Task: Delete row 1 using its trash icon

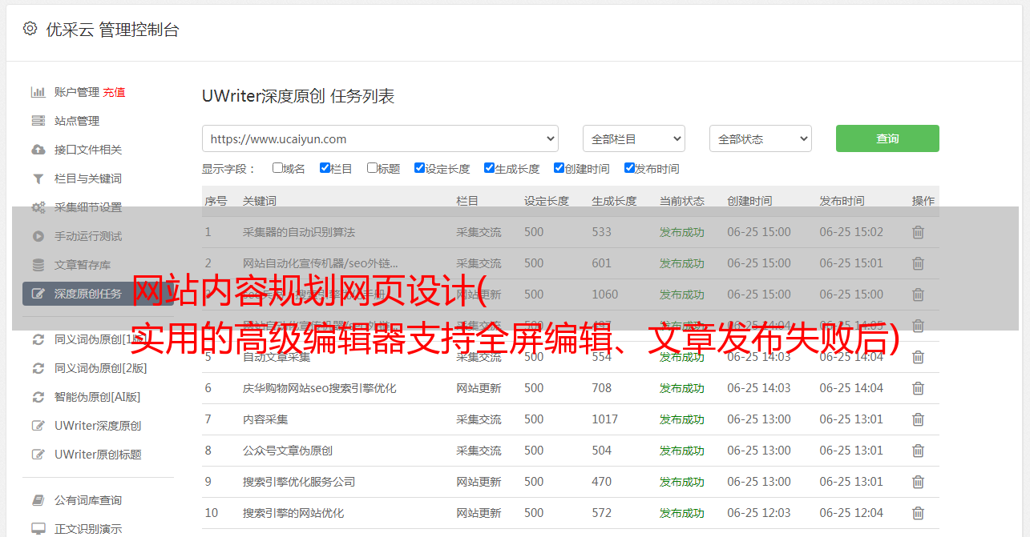Action: tap(918, 232)
